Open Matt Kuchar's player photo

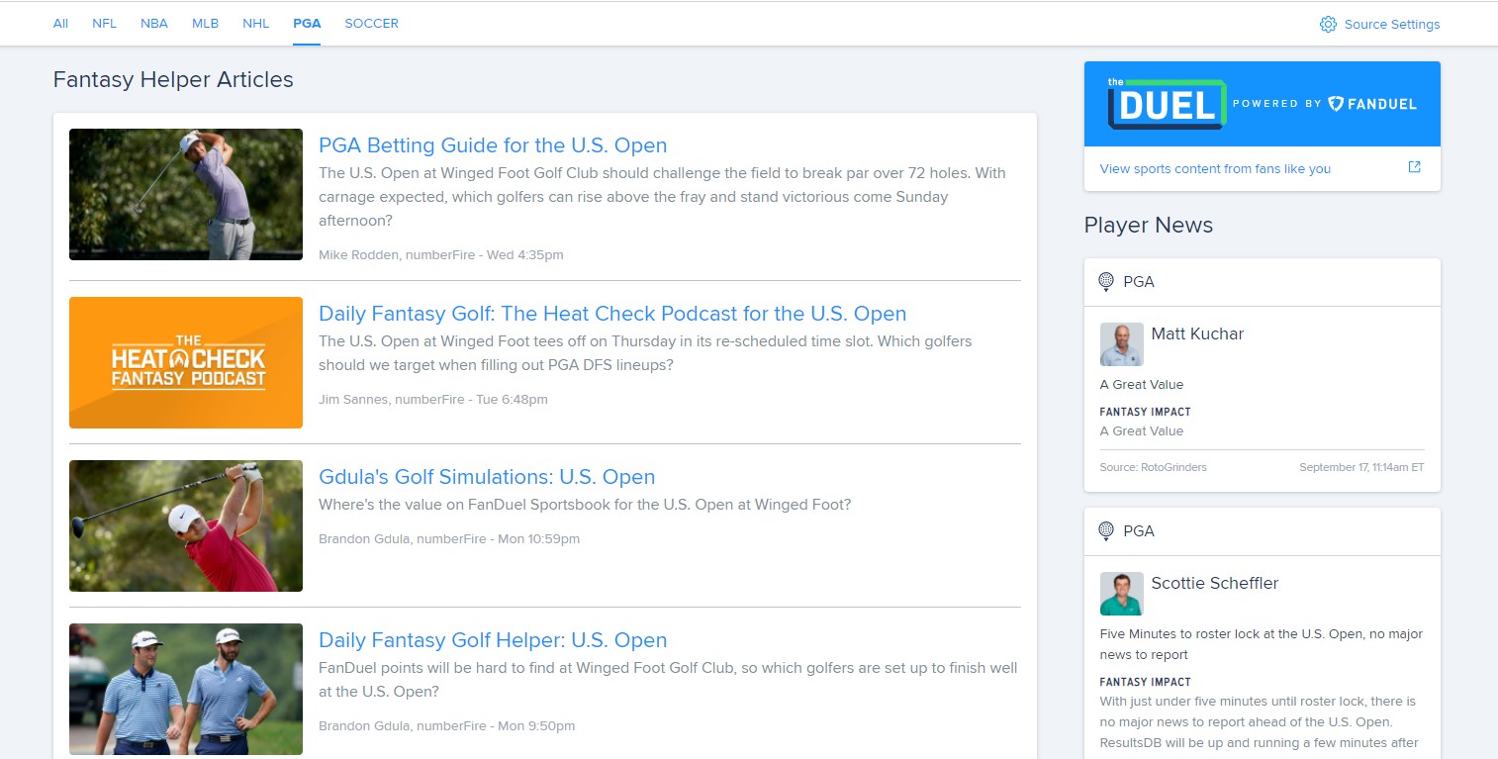(1122, 344)
